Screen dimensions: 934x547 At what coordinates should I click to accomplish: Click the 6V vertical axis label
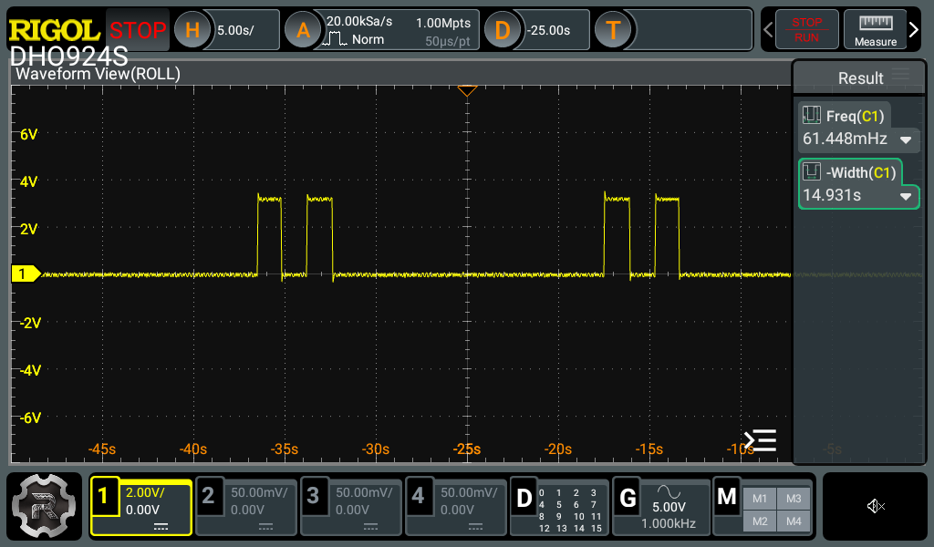point(28,134)
